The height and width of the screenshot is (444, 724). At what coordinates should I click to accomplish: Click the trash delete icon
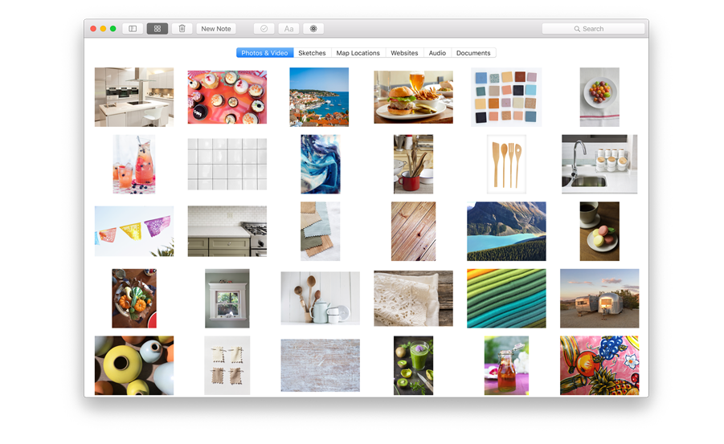point(182,29)
